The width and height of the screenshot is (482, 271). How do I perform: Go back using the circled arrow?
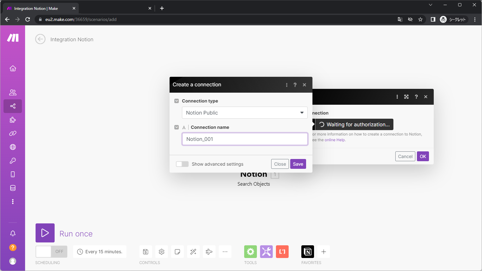pyautogui.click(x=40, y=39)
